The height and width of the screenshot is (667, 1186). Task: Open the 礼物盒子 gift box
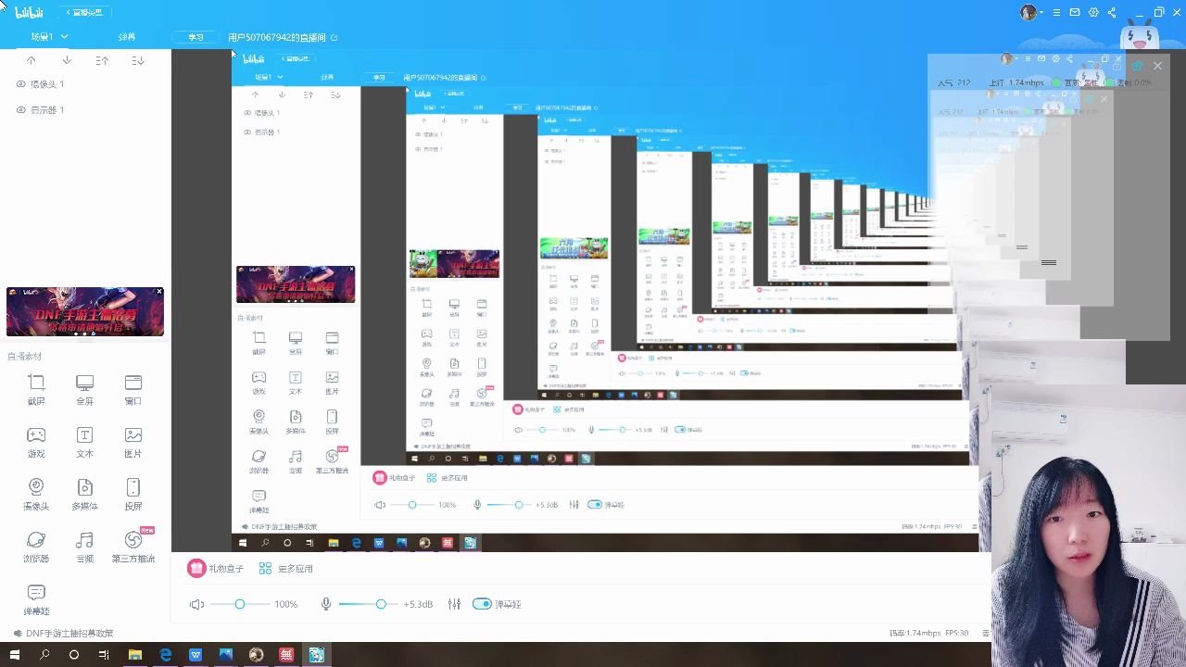coord(216,569)
